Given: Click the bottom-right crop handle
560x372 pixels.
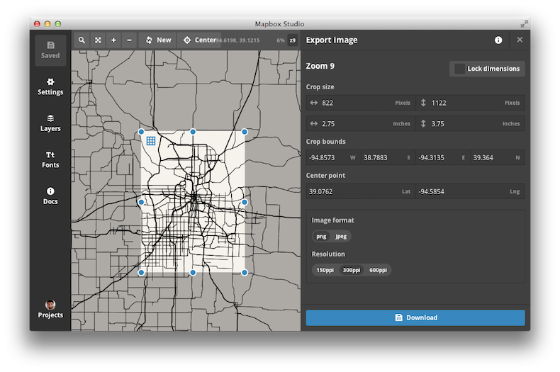Looking at the screenshot, I should 245,272.
